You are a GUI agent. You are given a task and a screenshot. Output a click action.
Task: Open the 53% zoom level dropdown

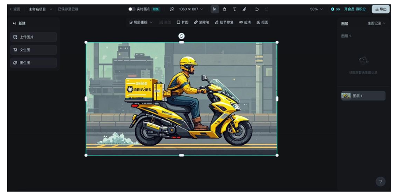[x=316, y=9]
